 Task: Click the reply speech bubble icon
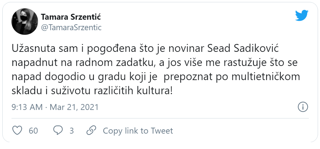click(x=58, y=131)
